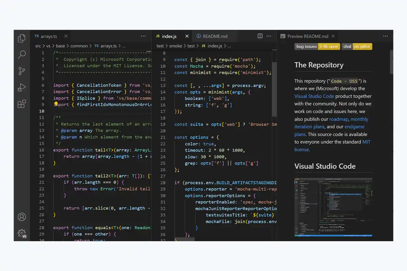
Task: Open the Extensions view
Action: point(22,104)
